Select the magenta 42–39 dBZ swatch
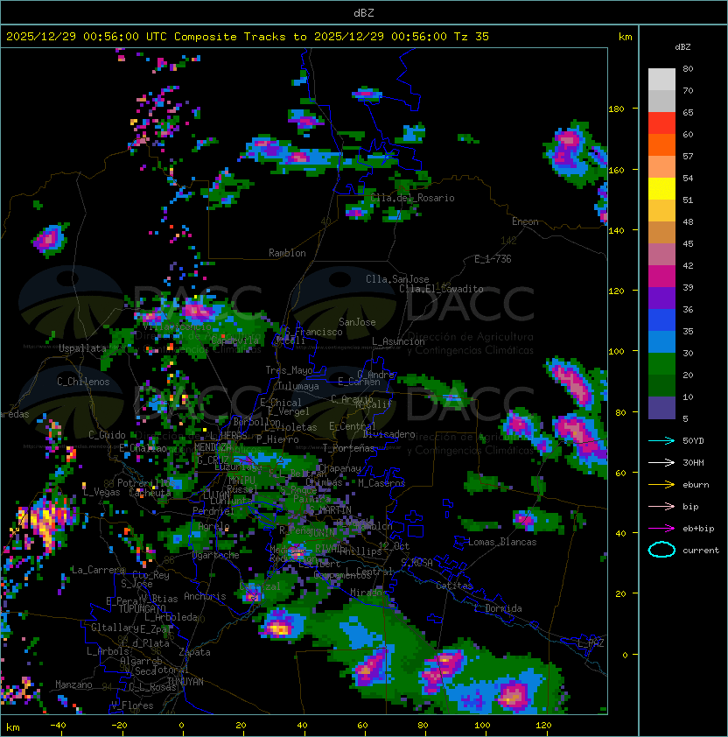This screenshot has width=728, height=737. [x=661, y=277]
